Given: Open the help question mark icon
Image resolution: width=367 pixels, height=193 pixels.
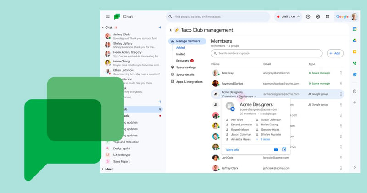Looking at the screenshot, I should [x=308, y=17].
